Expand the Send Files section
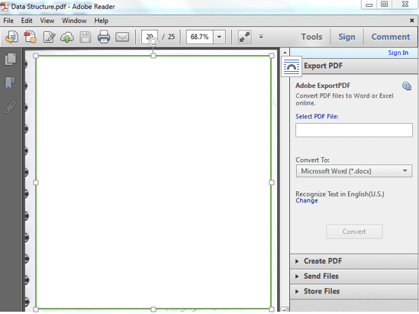 point(354,276)
